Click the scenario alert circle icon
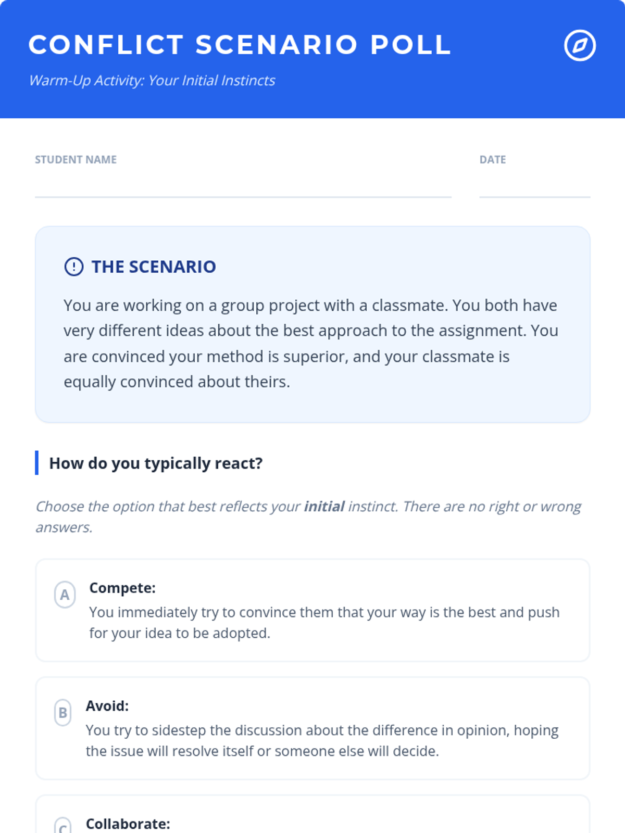Image resolution: width=625 pixels, height=833 pixels. click(x=73, y=267)
